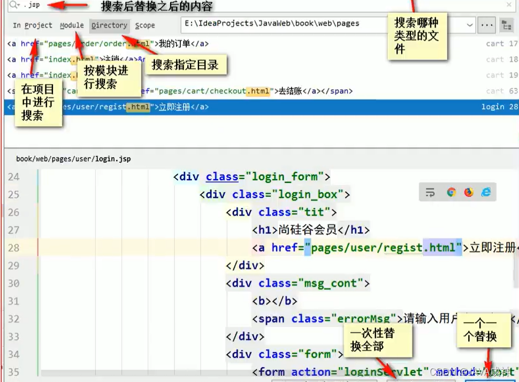Select the cart 18 index.html result row
Screen dimensions: 519x382
pos(262,59)
